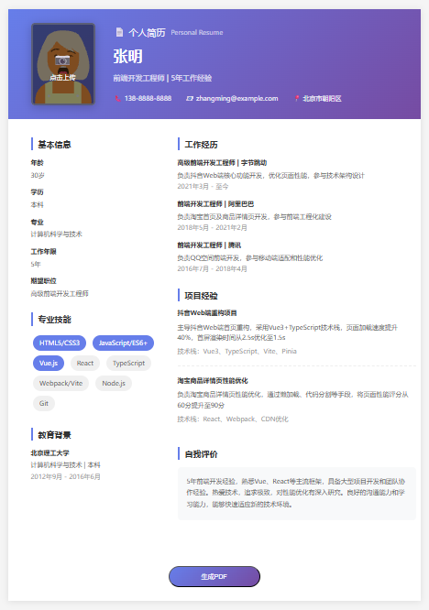This screenshot has width=429, height=610.
Task: Click the document icon beside 个人简历
Action: click(119, 32)
